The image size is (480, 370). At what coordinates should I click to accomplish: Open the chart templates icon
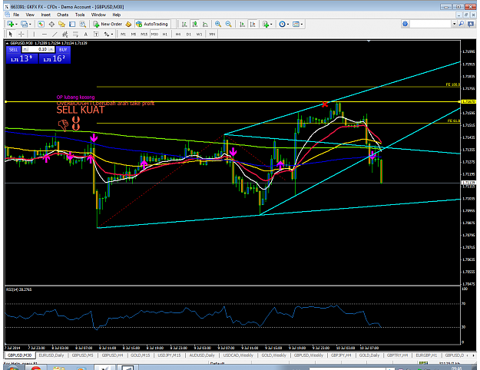pos(296,24)
